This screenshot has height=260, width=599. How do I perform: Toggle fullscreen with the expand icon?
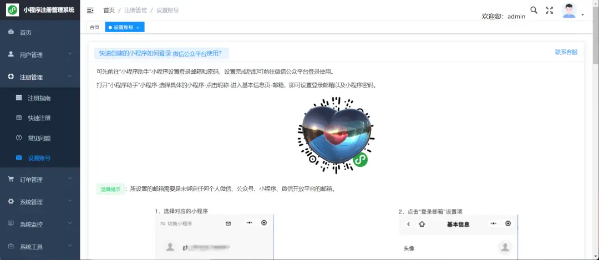point(549,11)
